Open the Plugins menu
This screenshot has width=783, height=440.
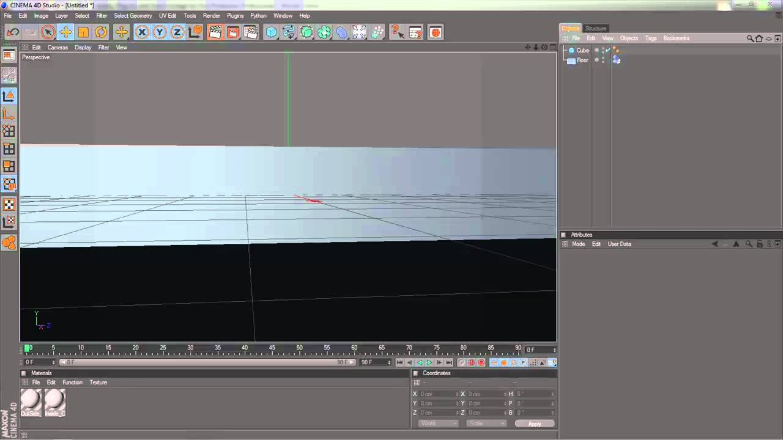pyautogui.click(x=236, y=16)
